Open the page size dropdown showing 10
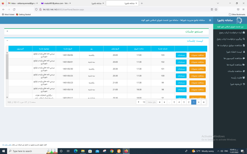 tap(141, 102)
